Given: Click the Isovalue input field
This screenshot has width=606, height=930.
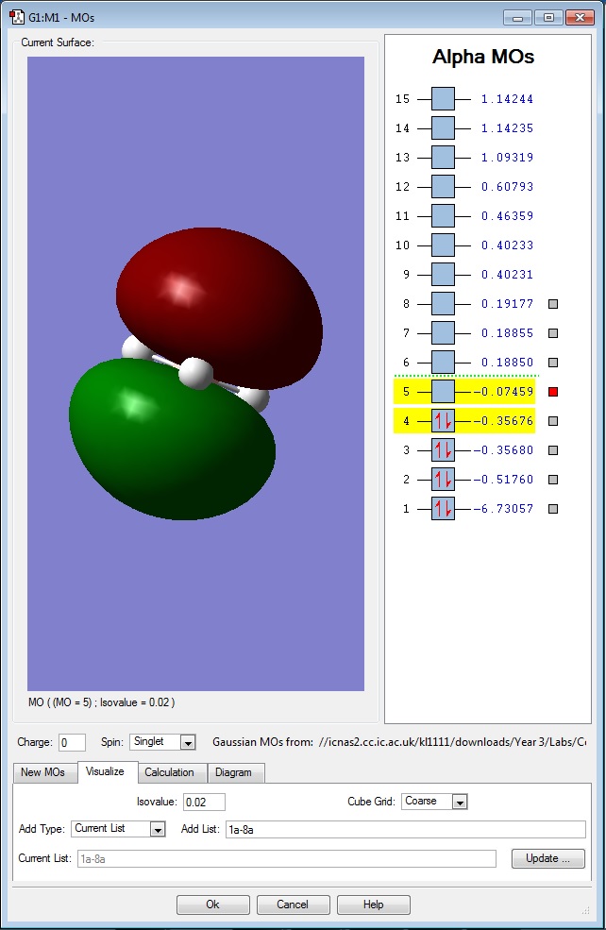Looking at the screenshot, I should click(204, 802).
